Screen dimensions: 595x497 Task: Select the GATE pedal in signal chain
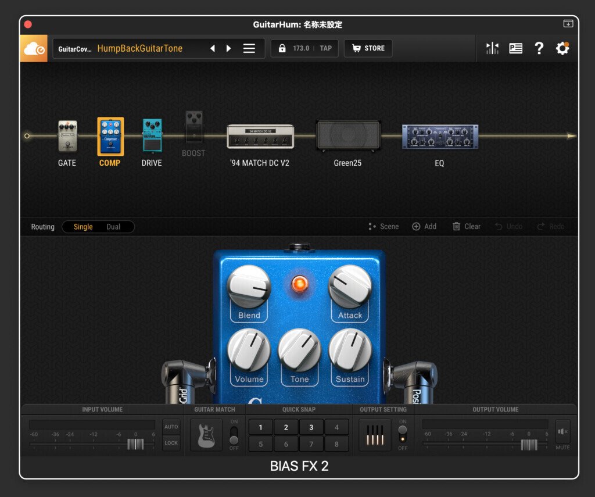click(x=67, y=136)
